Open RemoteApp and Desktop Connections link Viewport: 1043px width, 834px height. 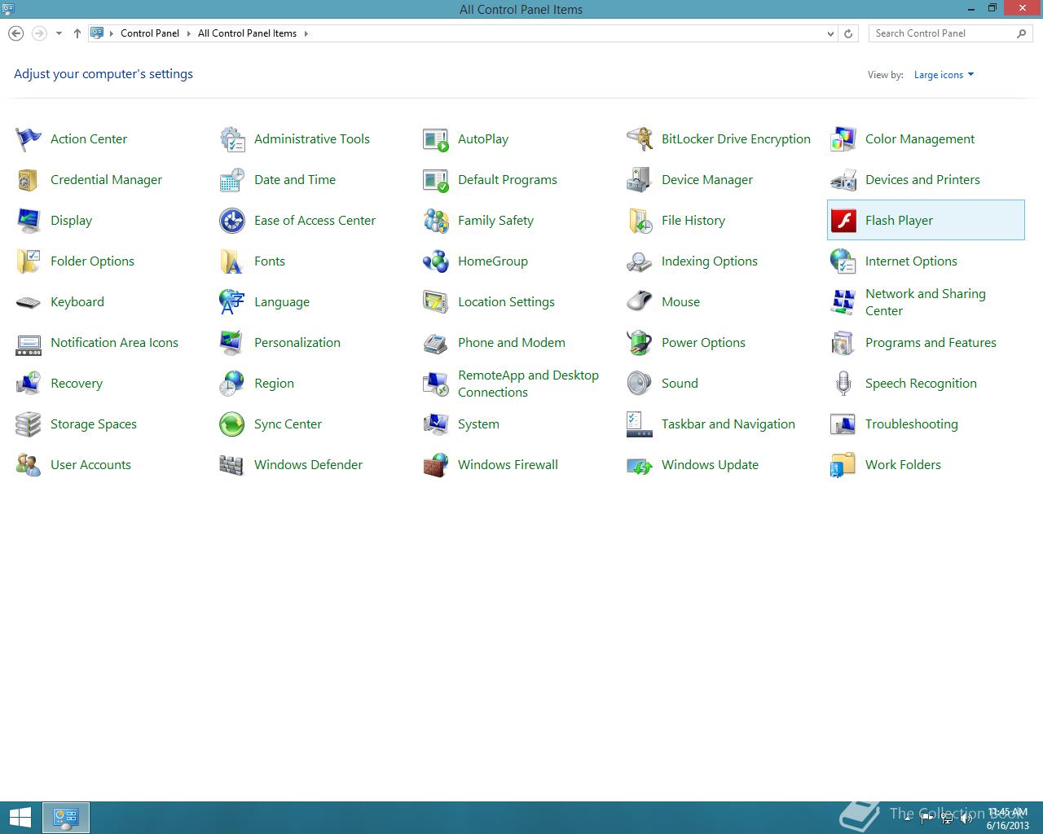click(528, 384)
